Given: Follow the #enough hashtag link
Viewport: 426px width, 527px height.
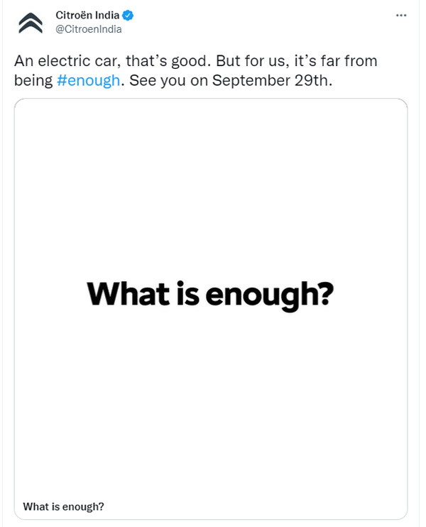Looking at the screenshot, I should (x=88, y=80).
